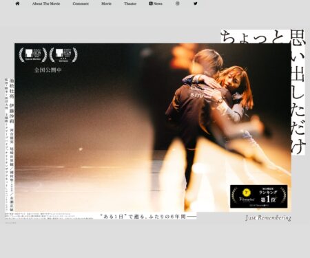Open the Instagram icon link
This screenshot has width=310, height=258.
pyautogui.click(x=177, y=3)
